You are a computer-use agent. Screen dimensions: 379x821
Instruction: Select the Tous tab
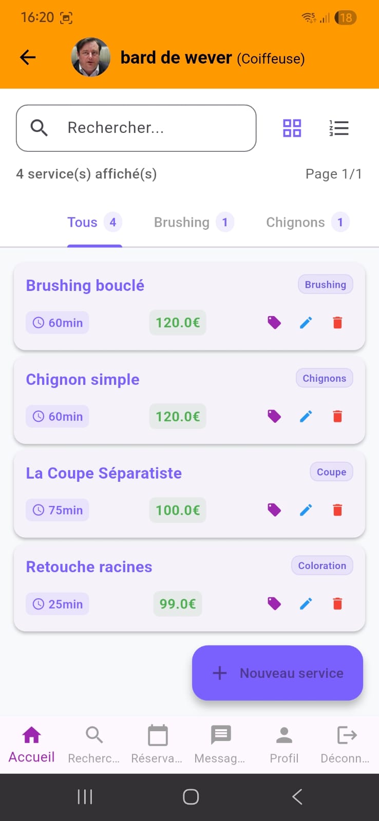pos(94,223)
